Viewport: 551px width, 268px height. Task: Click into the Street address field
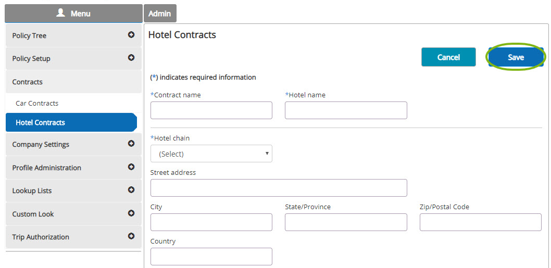coord(279,188)
